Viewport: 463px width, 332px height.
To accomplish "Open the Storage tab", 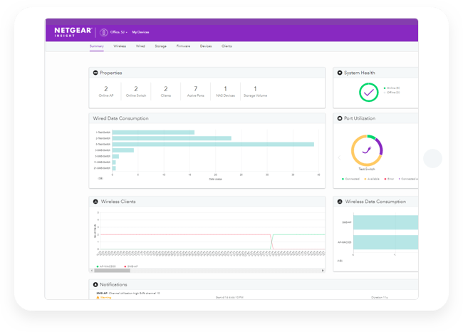I will coord(161,46).
